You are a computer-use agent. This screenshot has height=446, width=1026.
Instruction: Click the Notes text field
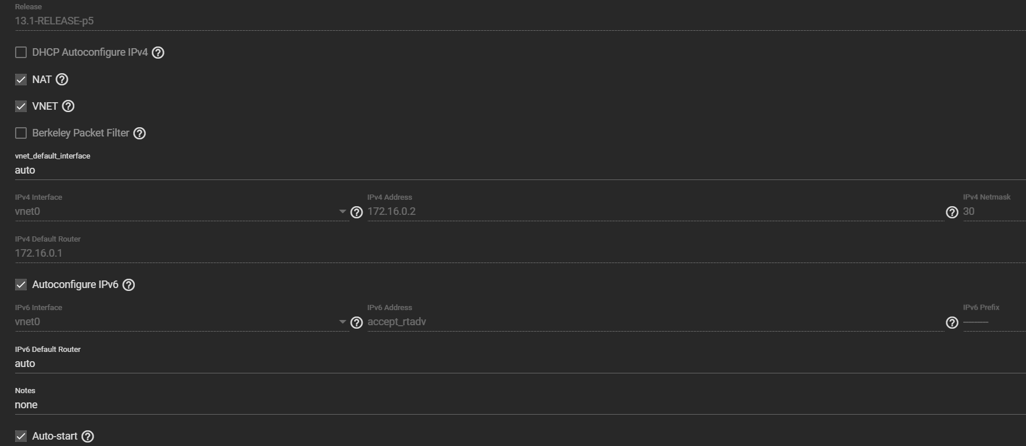point(520,405)
